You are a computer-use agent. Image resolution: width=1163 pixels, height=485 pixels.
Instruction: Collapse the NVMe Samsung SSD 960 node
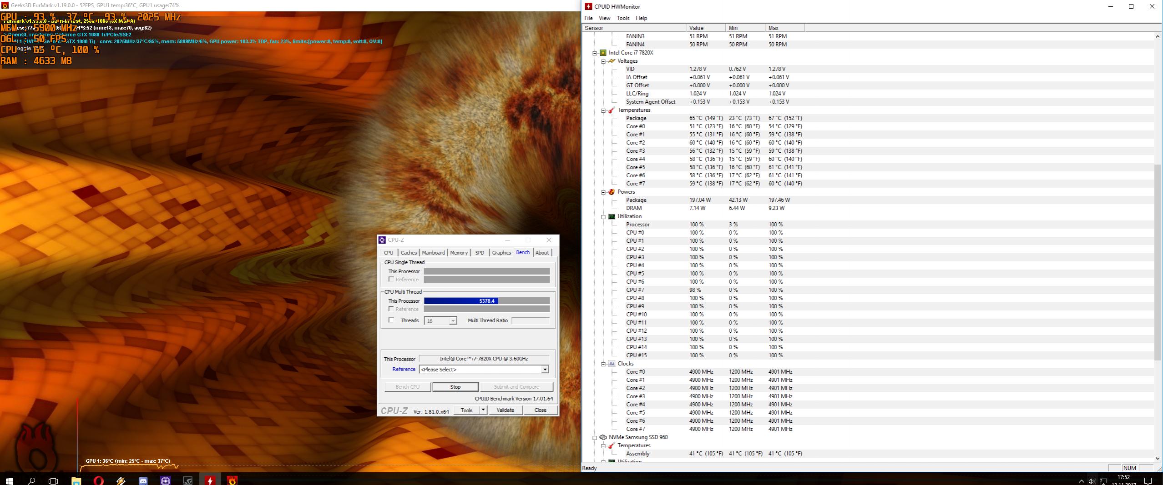tap(595, 438)
